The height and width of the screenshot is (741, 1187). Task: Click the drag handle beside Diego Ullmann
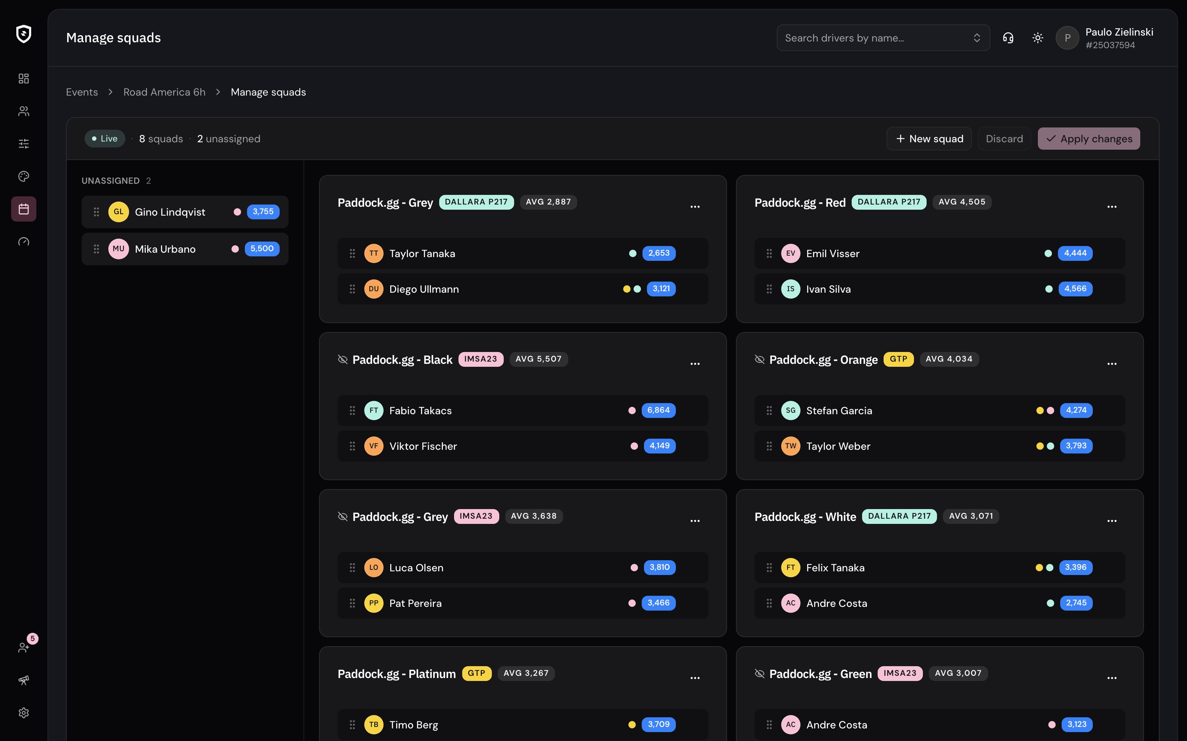coord(352,289)
